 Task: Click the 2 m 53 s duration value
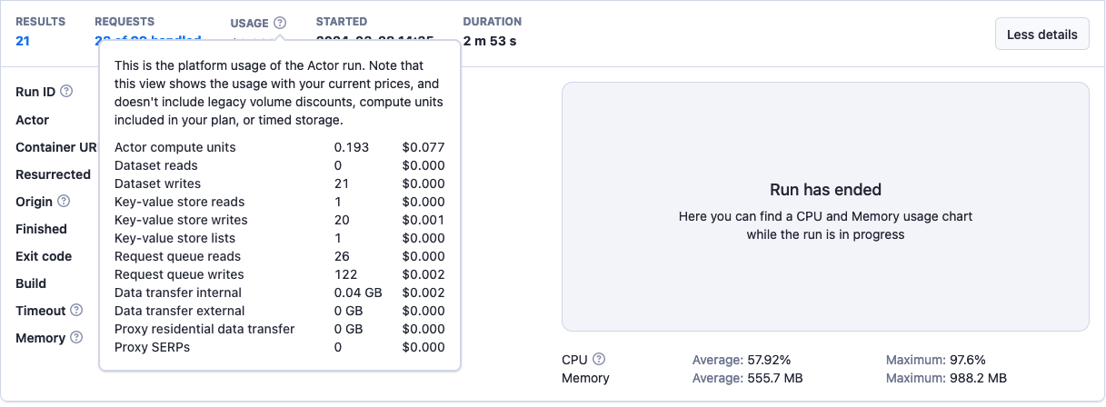click(x=490, y=40)
